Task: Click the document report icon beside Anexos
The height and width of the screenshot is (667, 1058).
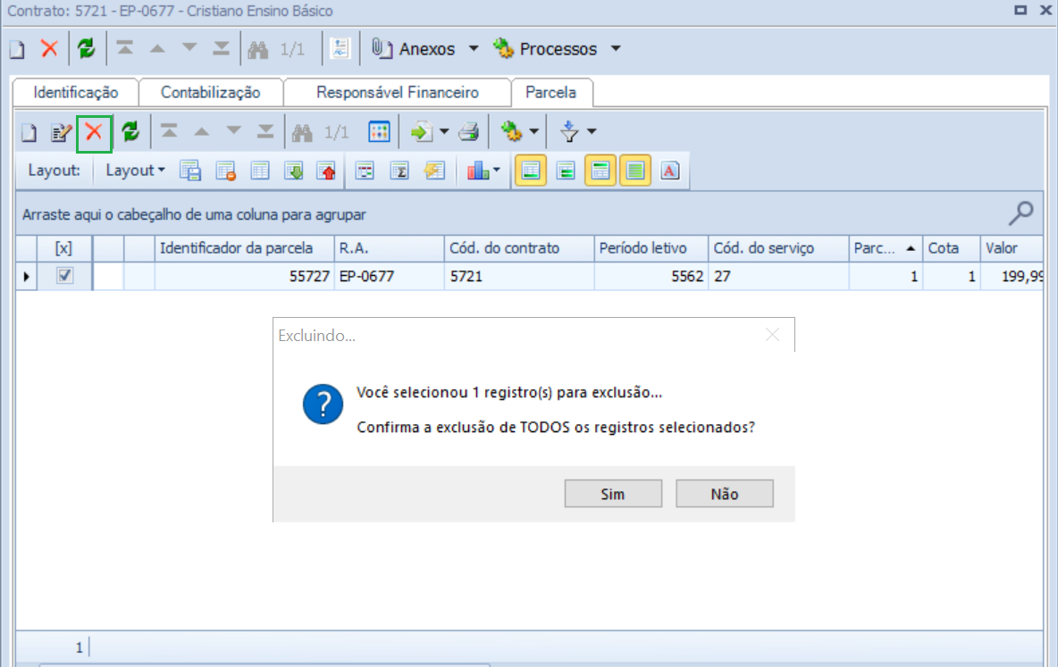Action: (340, 48)
